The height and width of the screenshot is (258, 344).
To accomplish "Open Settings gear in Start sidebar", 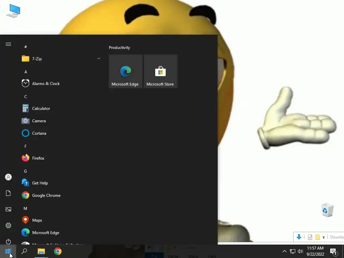I will [x=8, y=225].
